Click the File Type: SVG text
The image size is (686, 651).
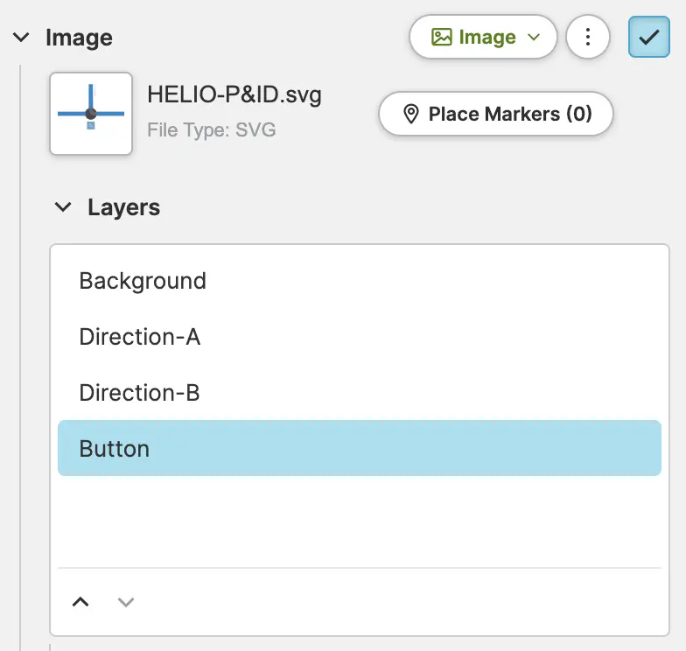click(212, 131)
